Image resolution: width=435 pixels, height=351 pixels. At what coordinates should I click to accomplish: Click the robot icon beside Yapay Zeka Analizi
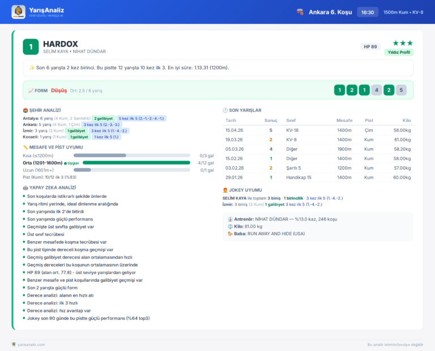(x=25, y=188)
